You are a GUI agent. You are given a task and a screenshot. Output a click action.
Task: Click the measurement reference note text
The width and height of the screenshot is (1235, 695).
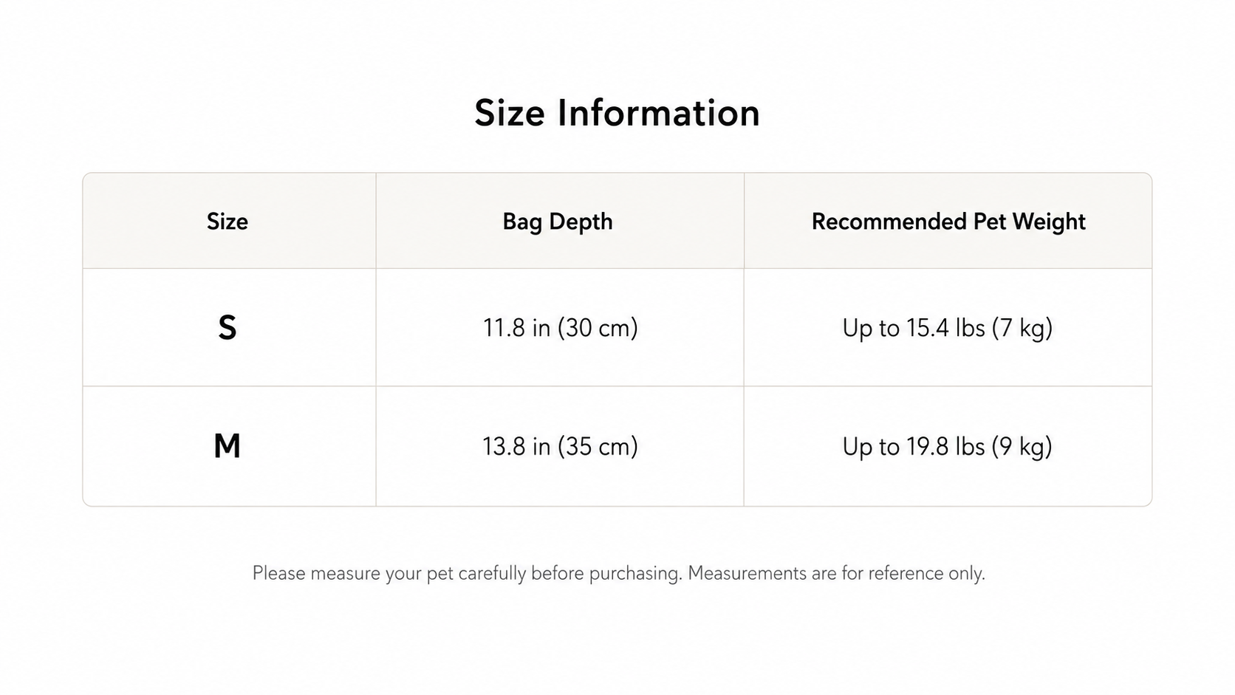[618, 573]
